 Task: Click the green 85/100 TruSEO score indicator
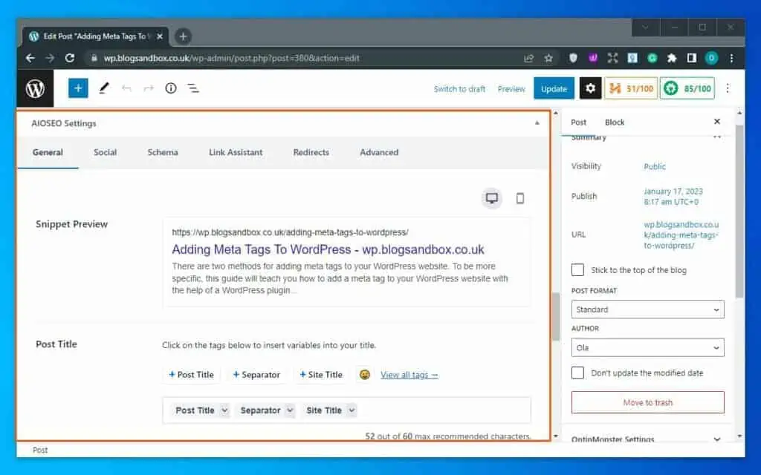687,88
